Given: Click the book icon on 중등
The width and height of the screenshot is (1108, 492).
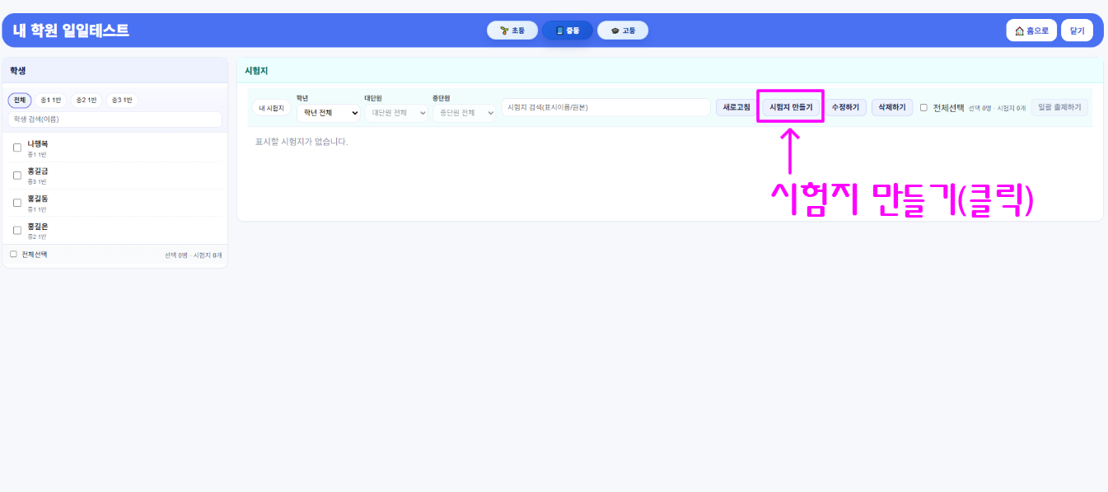Looking at the screenshot, I should (560, 30).
